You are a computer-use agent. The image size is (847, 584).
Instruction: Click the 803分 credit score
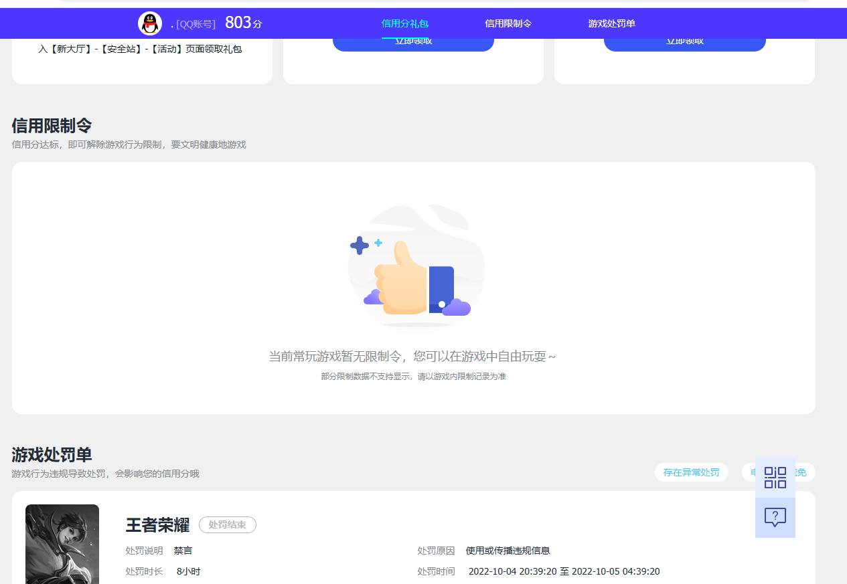pos(243,23)
